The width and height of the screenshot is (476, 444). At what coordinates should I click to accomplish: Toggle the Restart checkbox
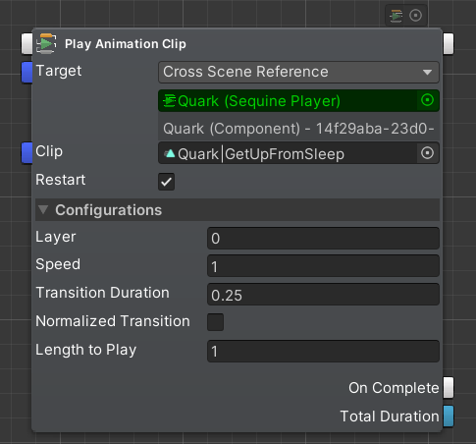[166, 182]
